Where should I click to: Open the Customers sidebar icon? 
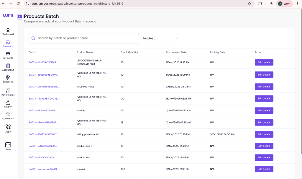point(8,115)
